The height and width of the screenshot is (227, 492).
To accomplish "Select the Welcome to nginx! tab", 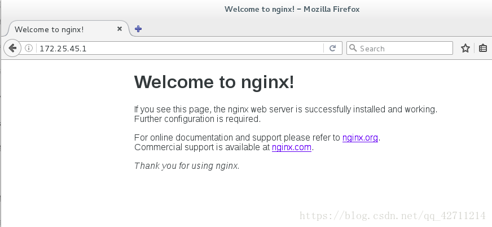I will coord(68,29).
